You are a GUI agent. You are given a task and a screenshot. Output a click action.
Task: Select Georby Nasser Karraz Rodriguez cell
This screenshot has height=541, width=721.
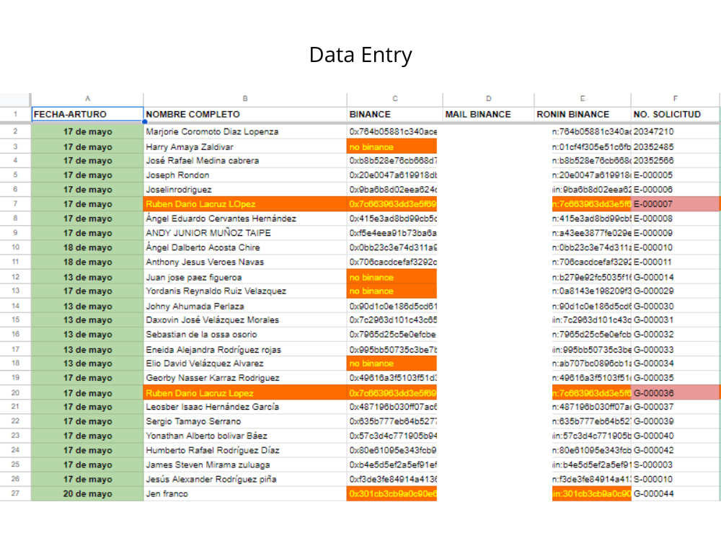(x=245, y=378)
